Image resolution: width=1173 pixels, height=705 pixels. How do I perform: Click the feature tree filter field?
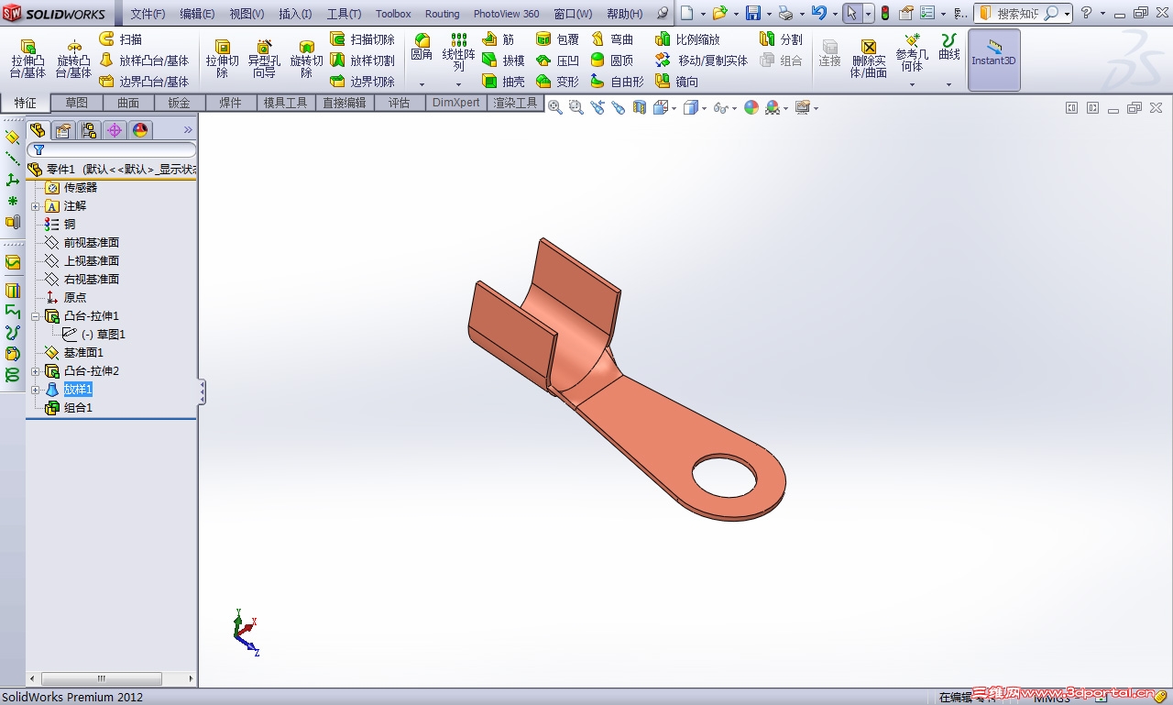[x=112, y=149]
